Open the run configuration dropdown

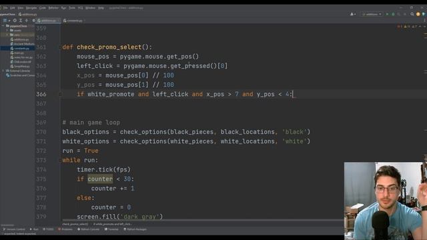(372, 14)
